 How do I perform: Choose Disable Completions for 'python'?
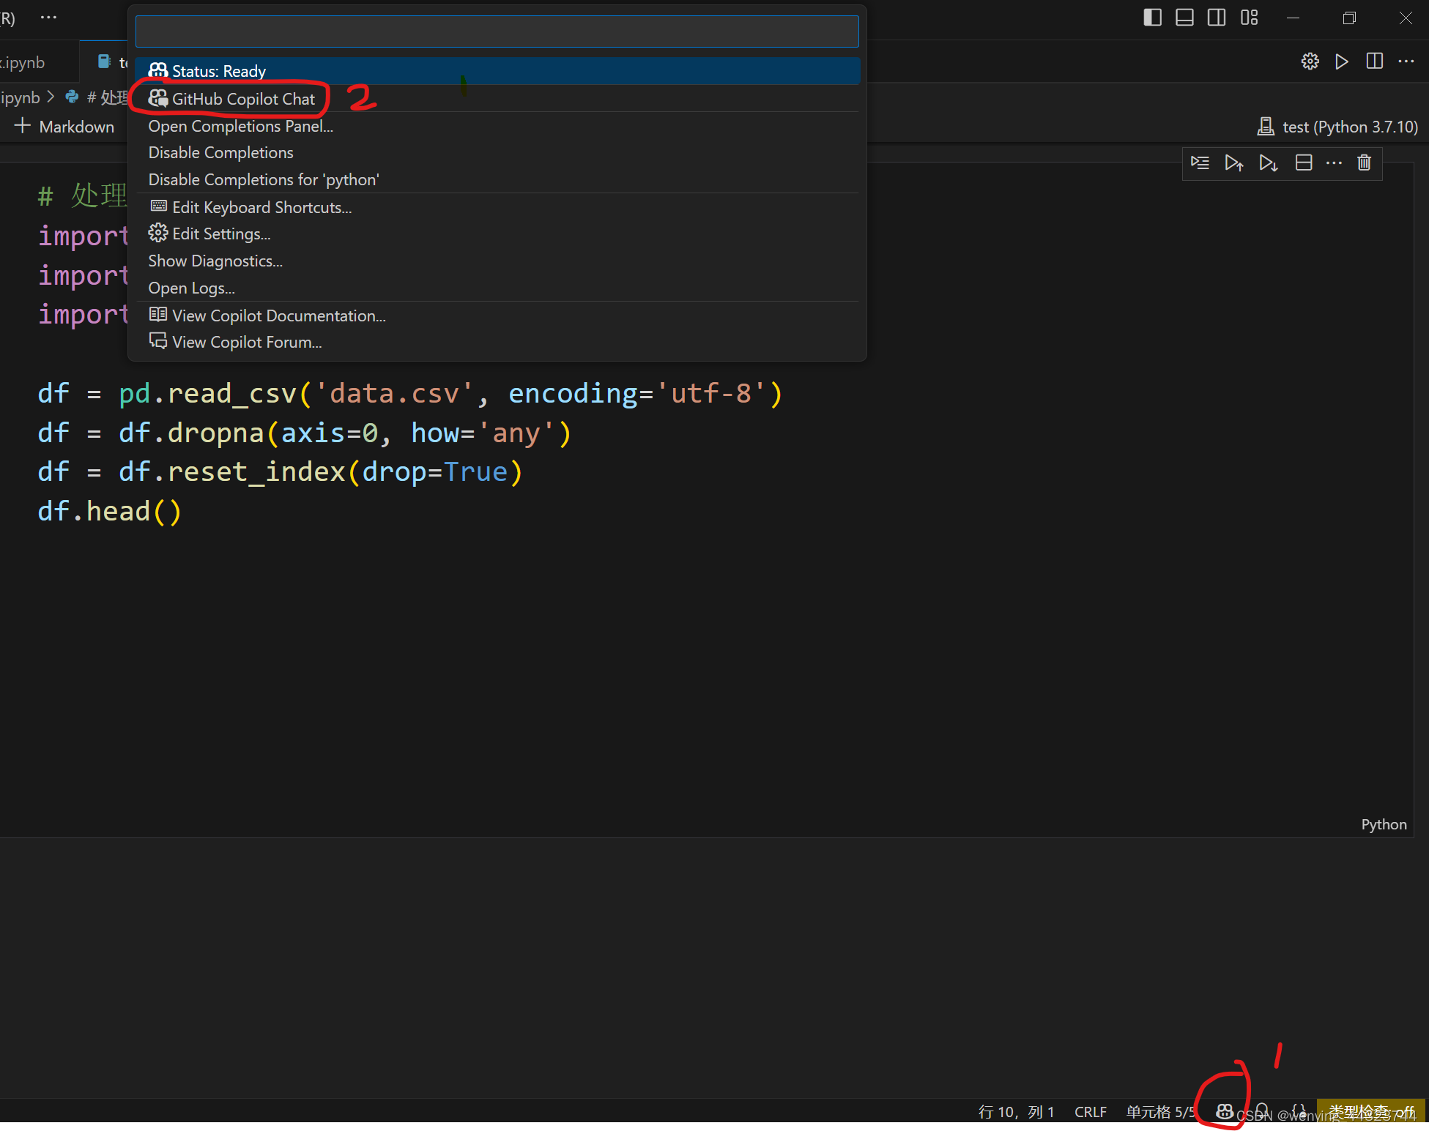coord(264,179)
